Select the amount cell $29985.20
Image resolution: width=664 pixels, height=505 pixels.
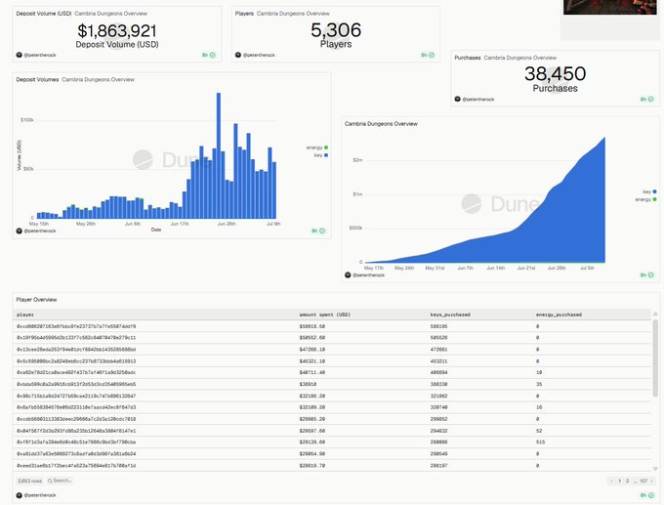pyautogui.click(x=312, y=419)
